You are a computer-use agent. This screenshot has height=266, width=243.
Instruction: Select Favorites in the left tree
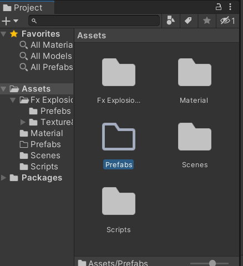(40, 34)
